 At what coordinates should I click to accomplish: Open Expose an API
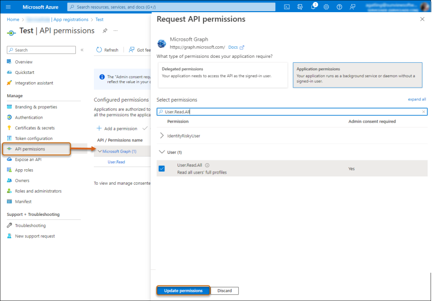coord(28,159)
